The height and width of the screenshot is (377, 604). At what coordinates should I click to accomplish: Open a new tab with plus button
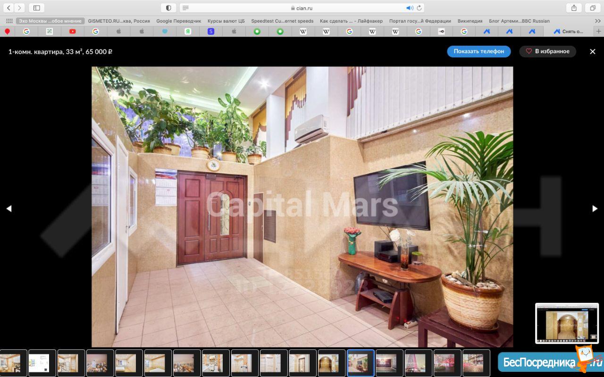pos(599,31)
